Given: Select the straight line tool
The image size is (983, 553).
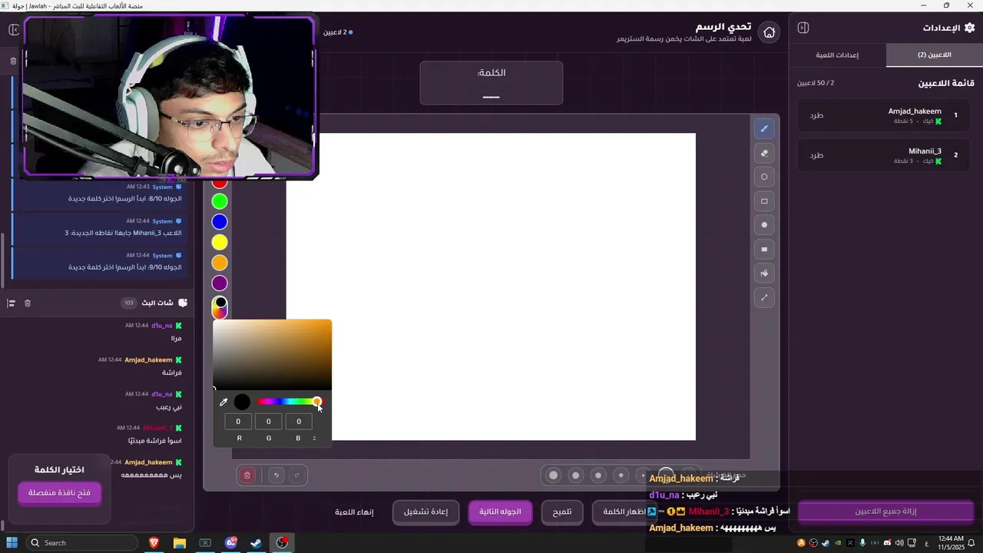Looking at the screenshot, I should point(764,297).
